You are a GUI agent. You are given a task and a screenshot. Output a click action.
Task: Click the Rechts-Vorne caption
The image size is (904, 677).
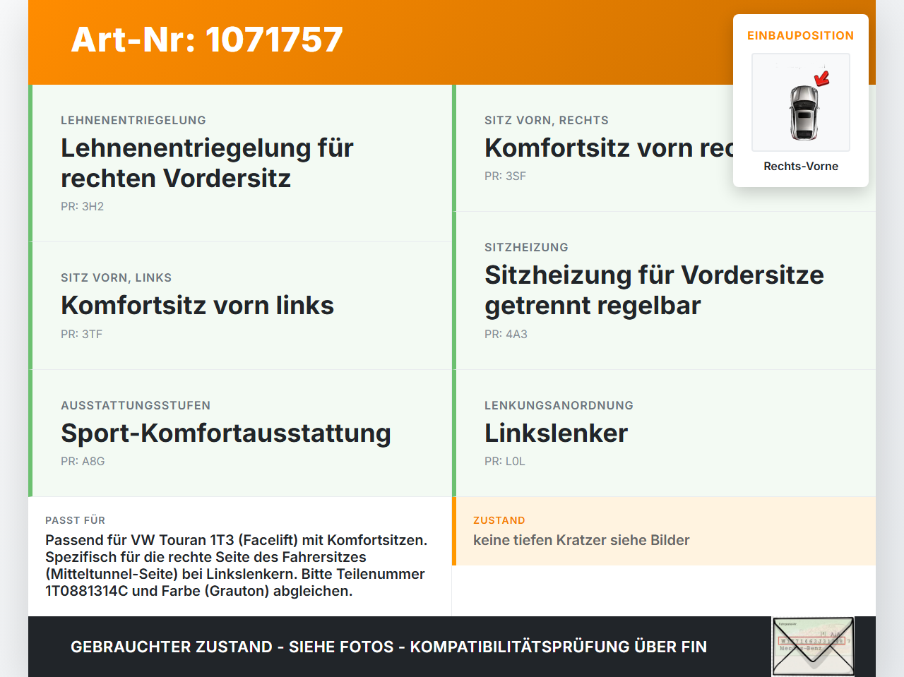[801, 166]
